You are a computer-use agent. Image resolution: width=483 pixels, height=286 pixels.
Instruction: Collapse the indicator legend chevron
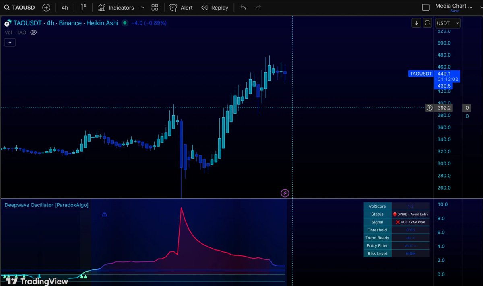(10, 42)
